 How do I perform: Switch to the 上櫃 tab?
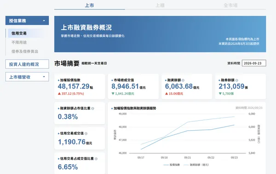(160, 5)
